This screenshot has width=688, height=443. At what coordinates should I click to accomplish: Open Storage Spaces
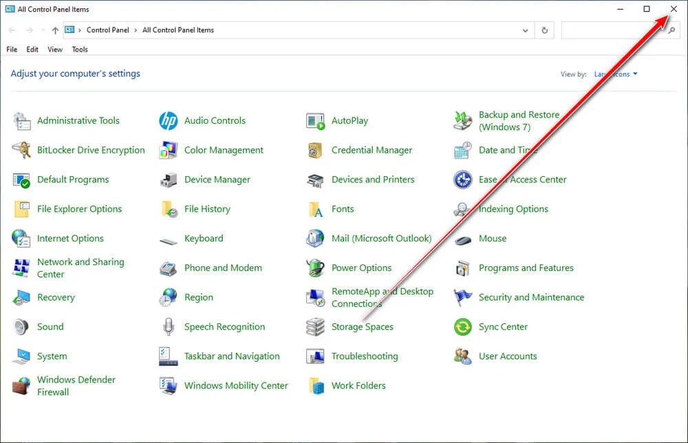pyautogui.click(x=363, y=327)
